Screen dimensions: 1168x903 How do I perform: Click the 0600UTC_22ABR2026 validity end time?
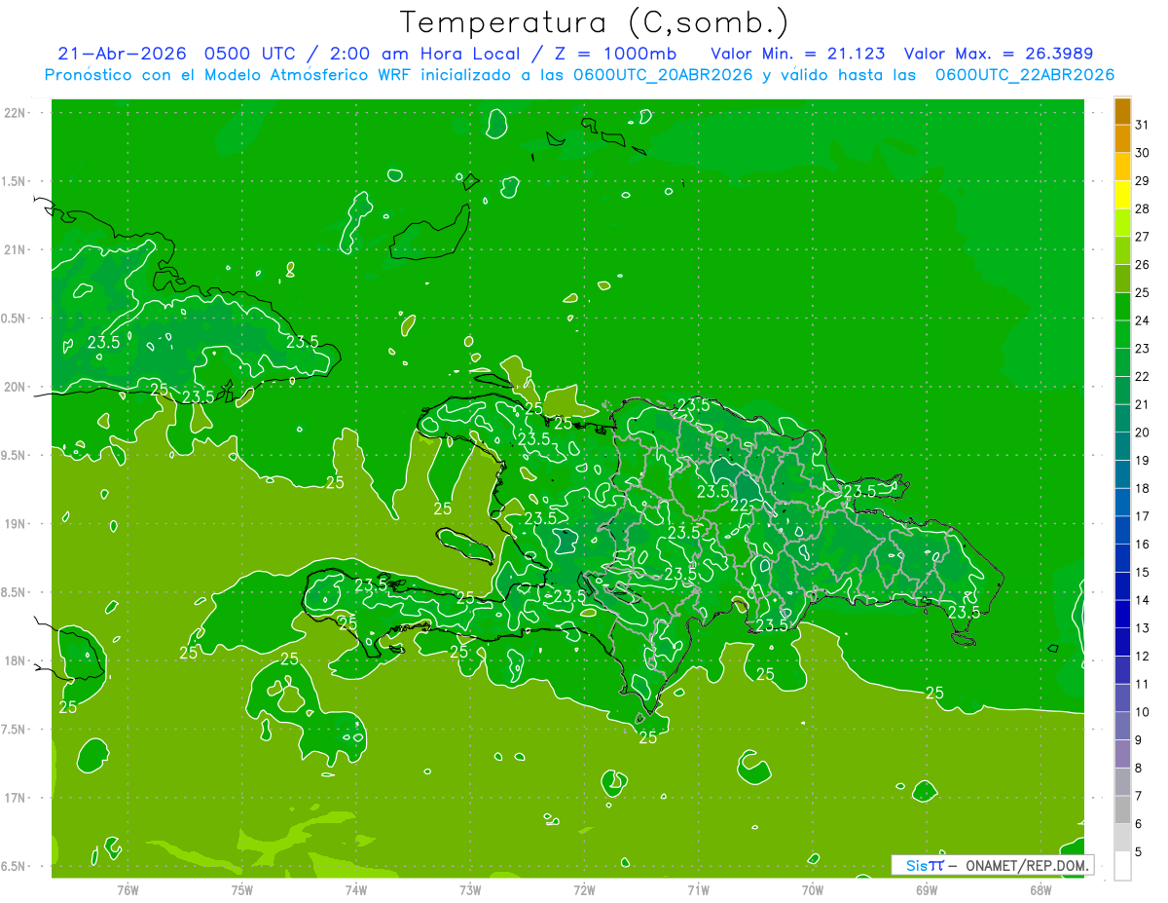[x=1025, y=75]
